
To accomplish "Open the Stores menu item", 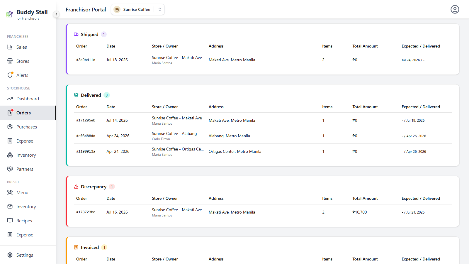I will (28, 61).
